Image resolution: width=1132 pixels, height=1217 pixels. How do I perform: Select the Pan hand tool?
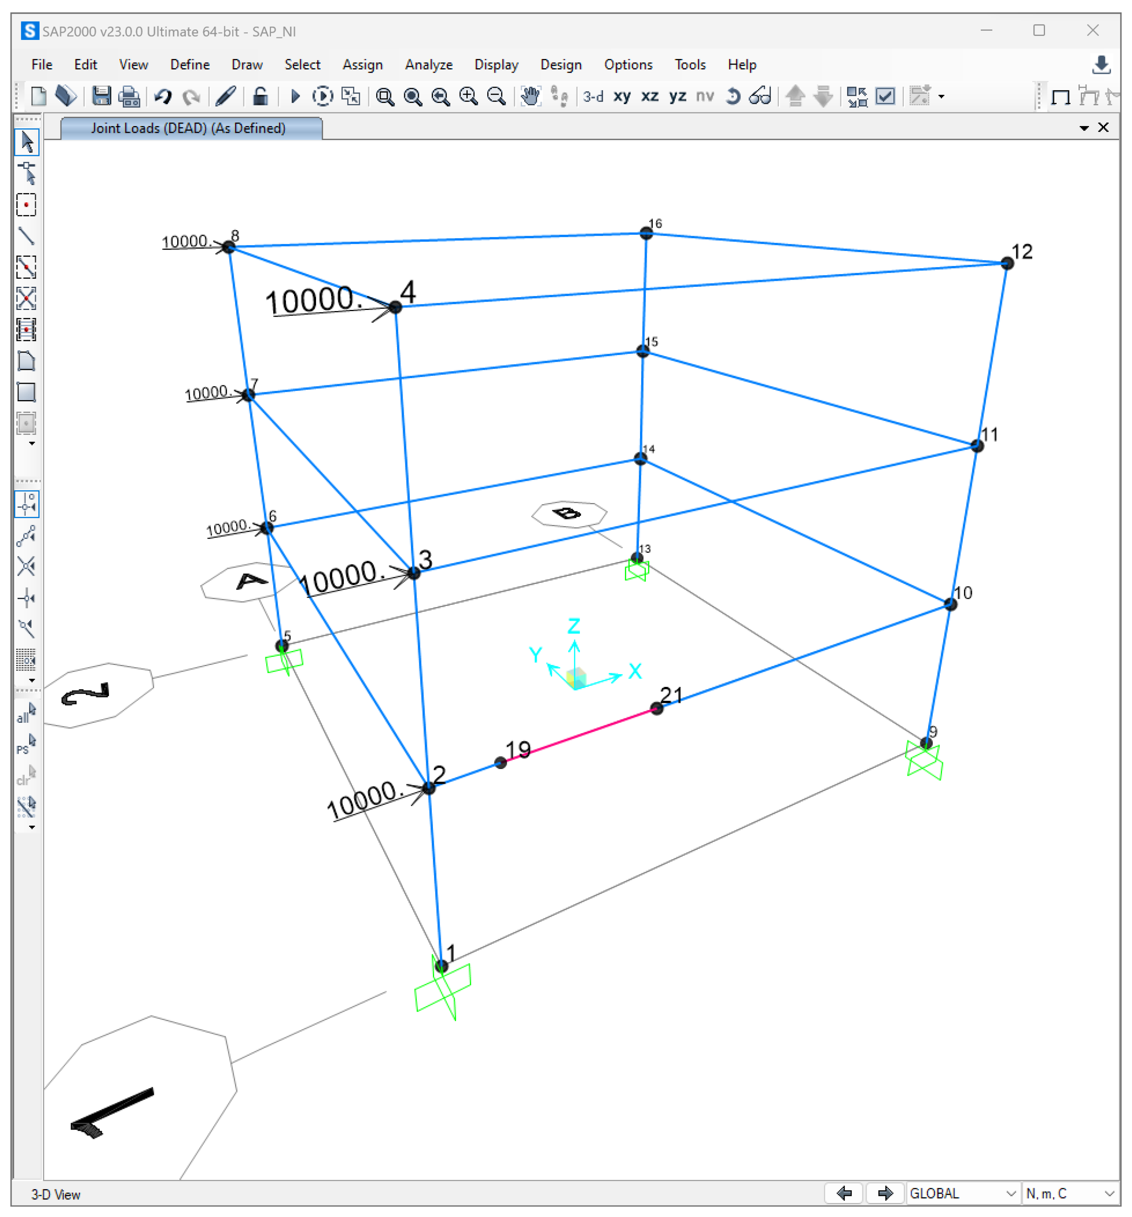[x=530, y=96]
